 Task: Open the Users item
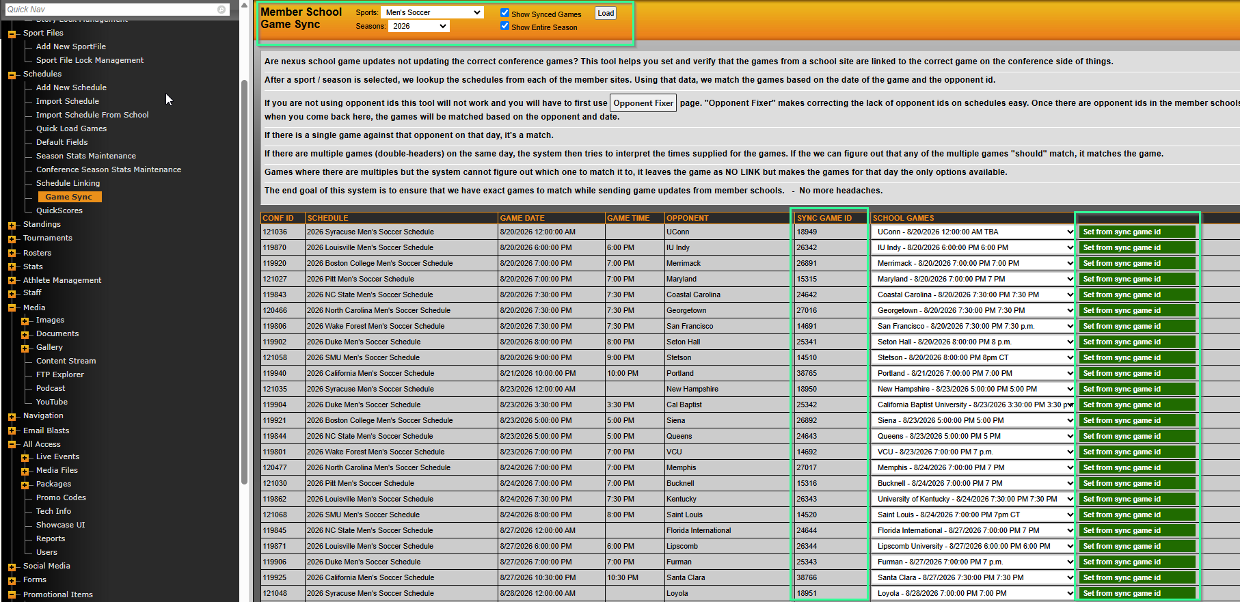pyautogui.click(x=46, y=552)
